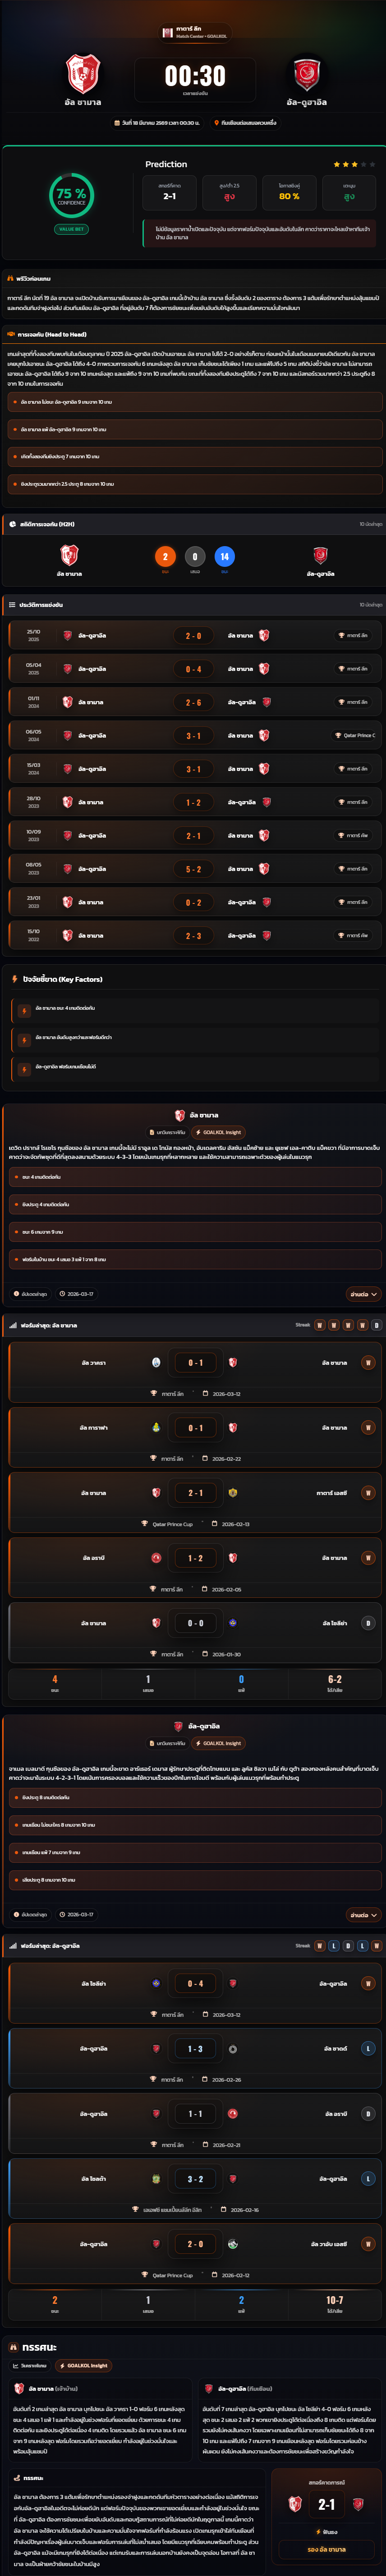The height and width of the screenshot is (2576, 386).
Task: Click the star rating in Prediction panel
Action: (354, 164)
